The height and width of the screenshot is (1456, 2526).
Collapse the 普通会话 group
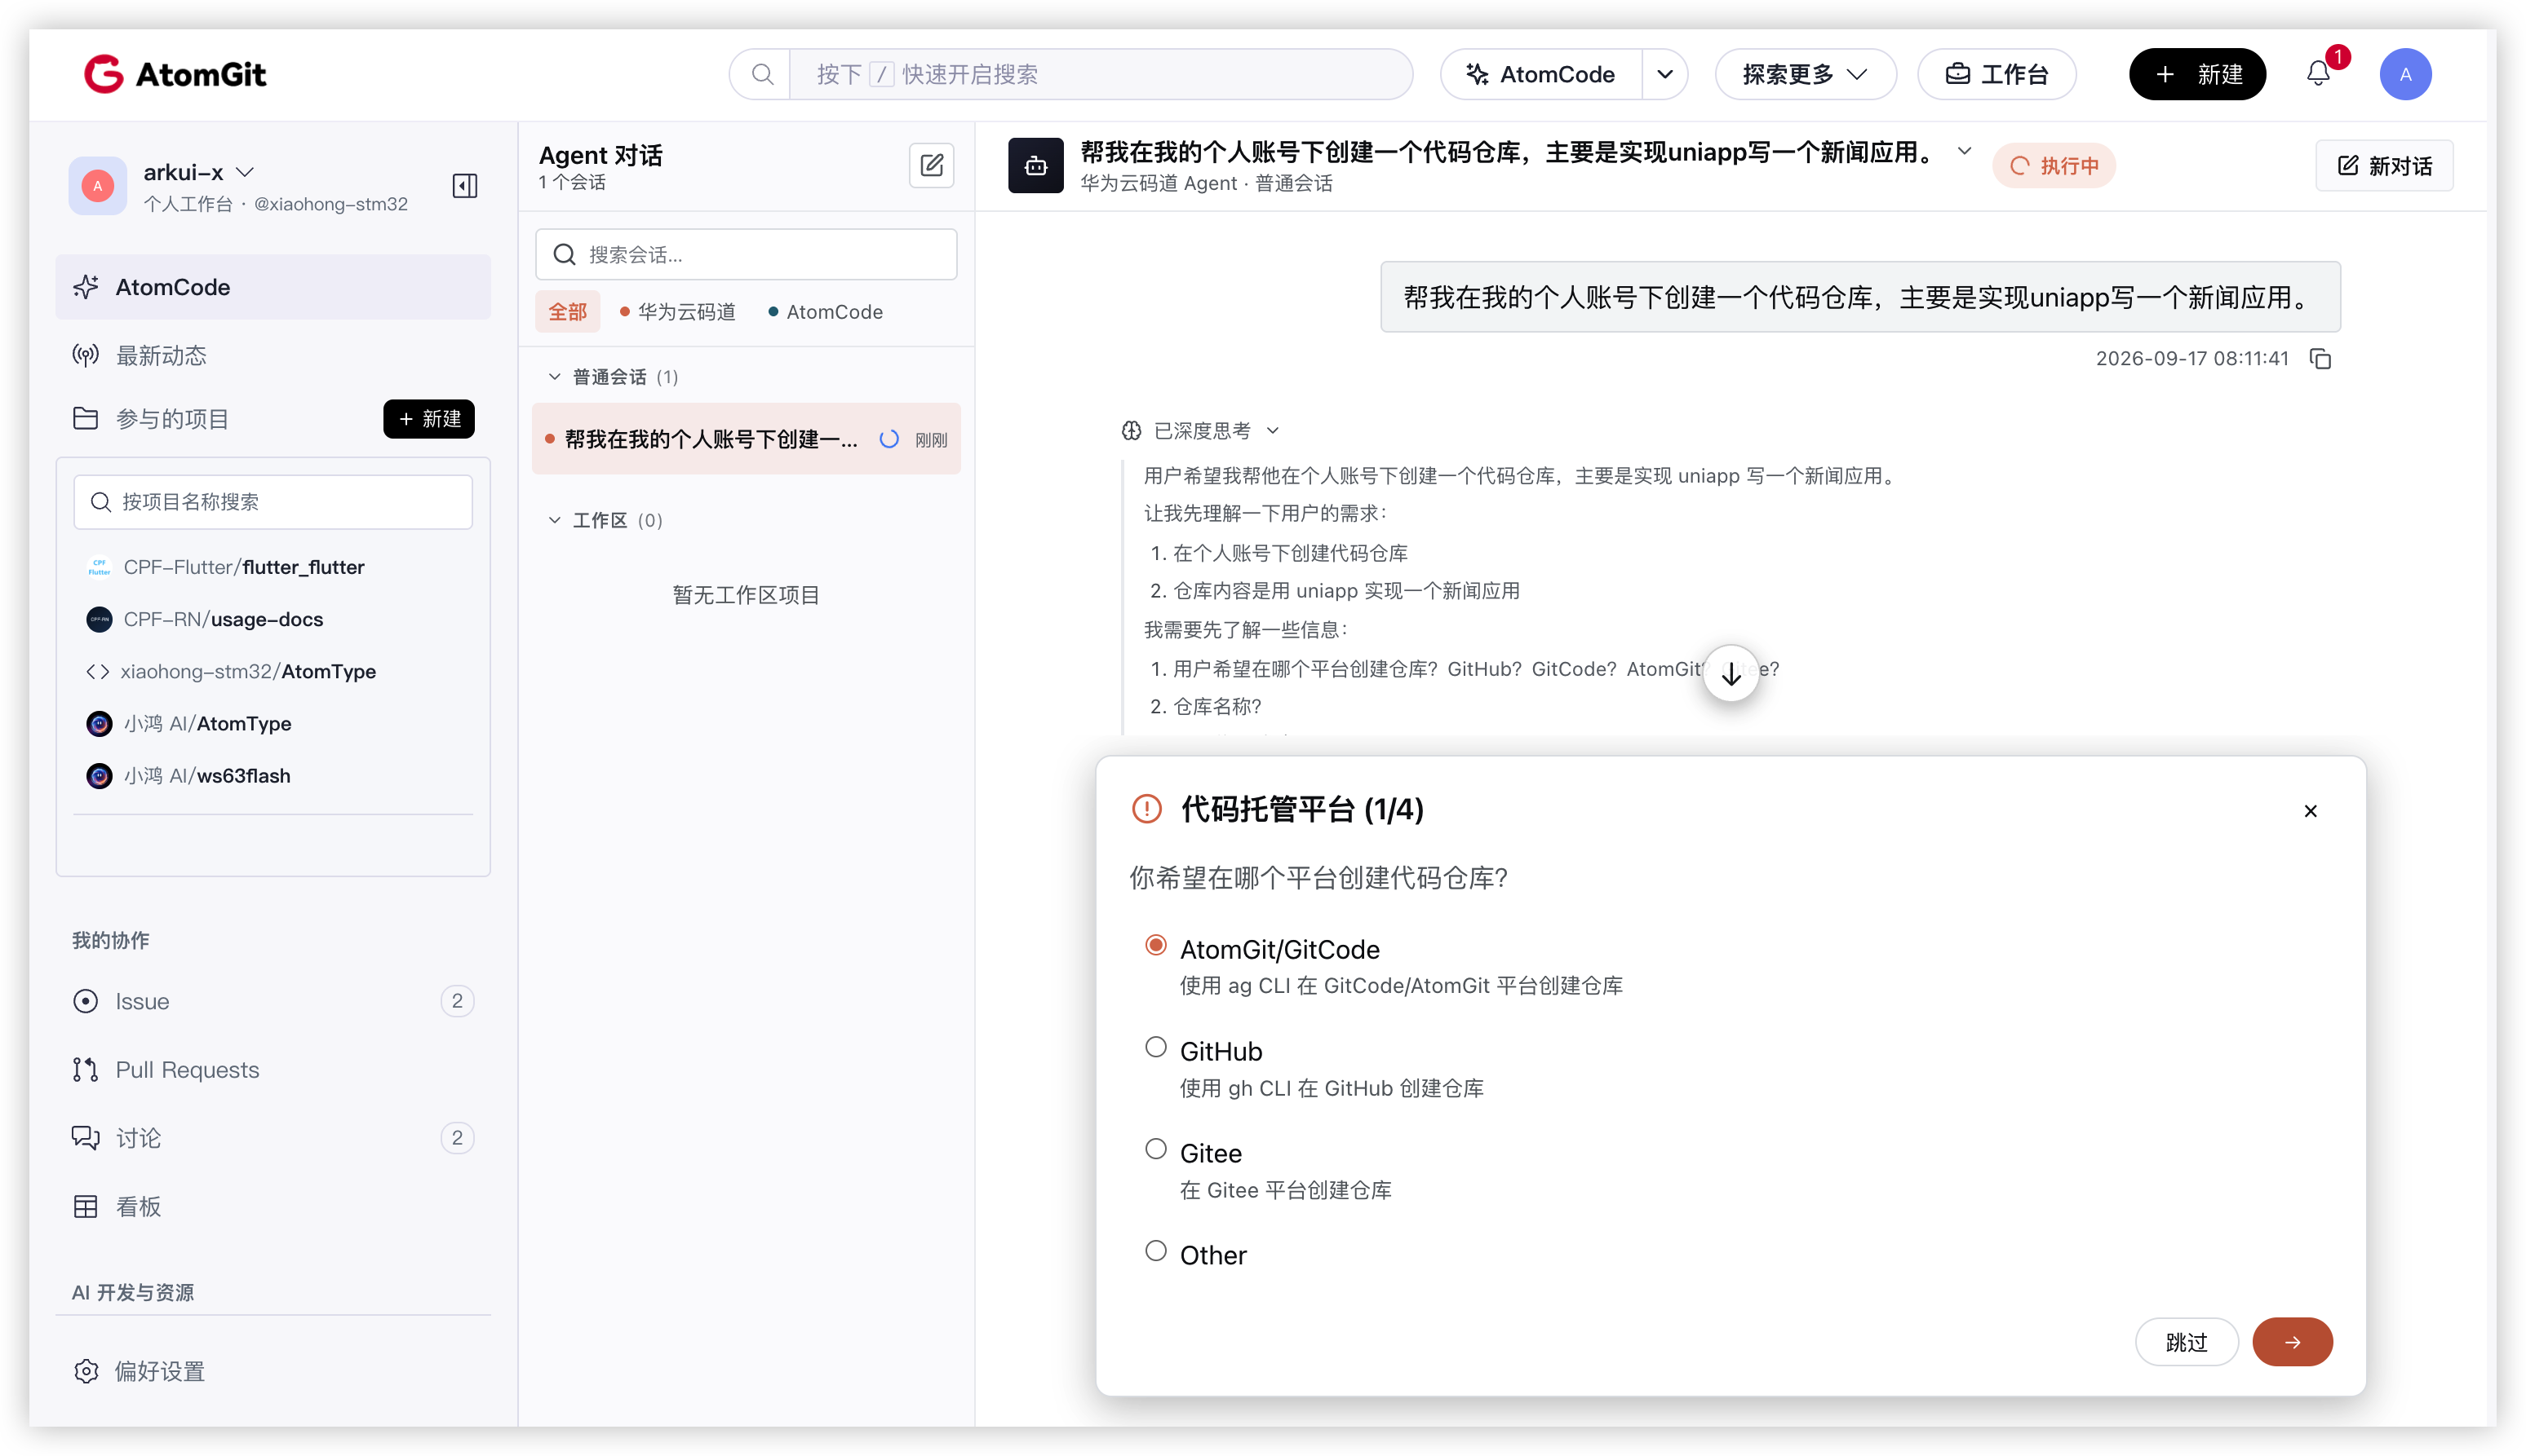555,377
